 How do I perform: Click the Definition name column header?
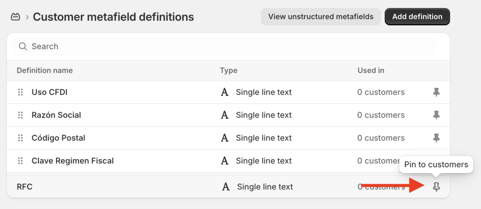45,70
